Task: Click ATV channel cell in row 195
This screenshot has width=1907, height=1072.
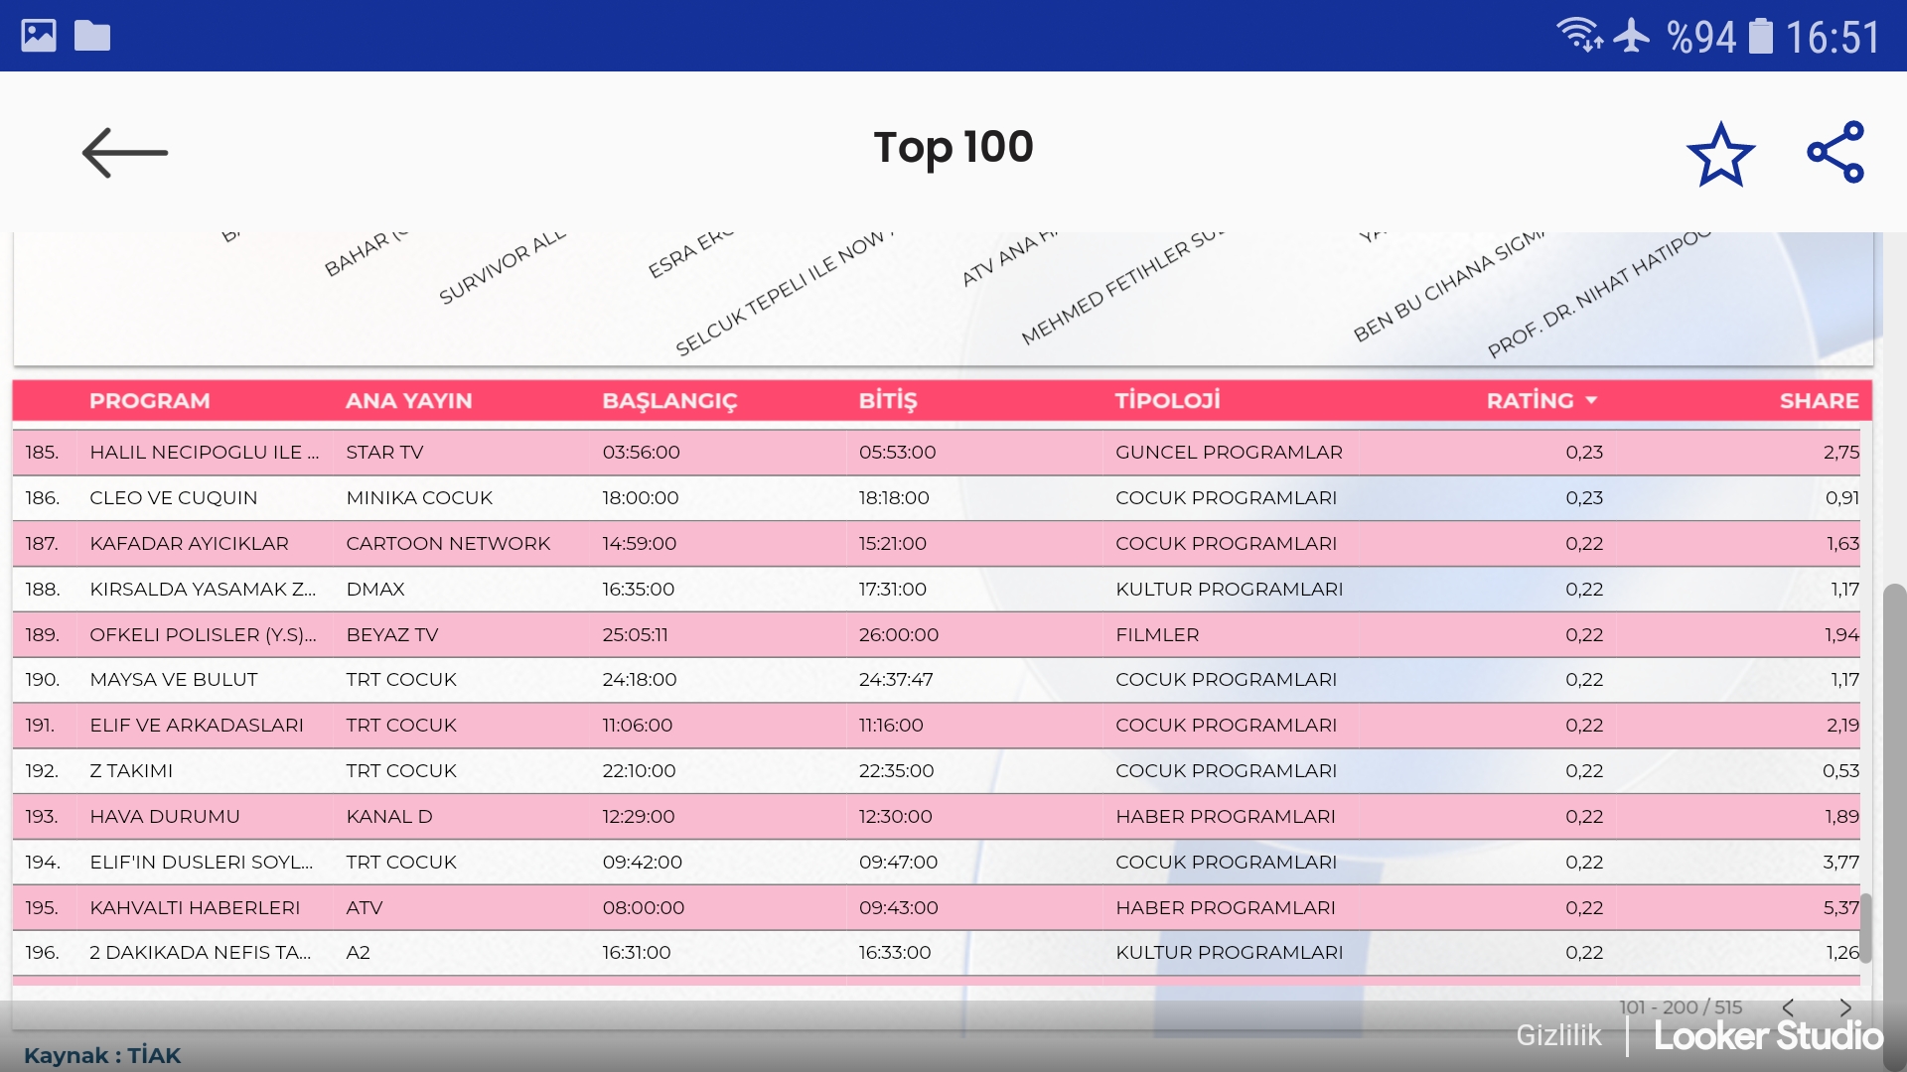Action: click(364, 907)
